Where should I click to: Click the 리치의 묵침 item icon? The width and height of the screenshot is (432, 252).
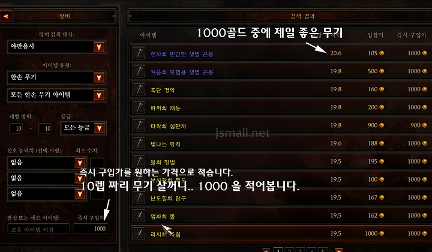139,233
